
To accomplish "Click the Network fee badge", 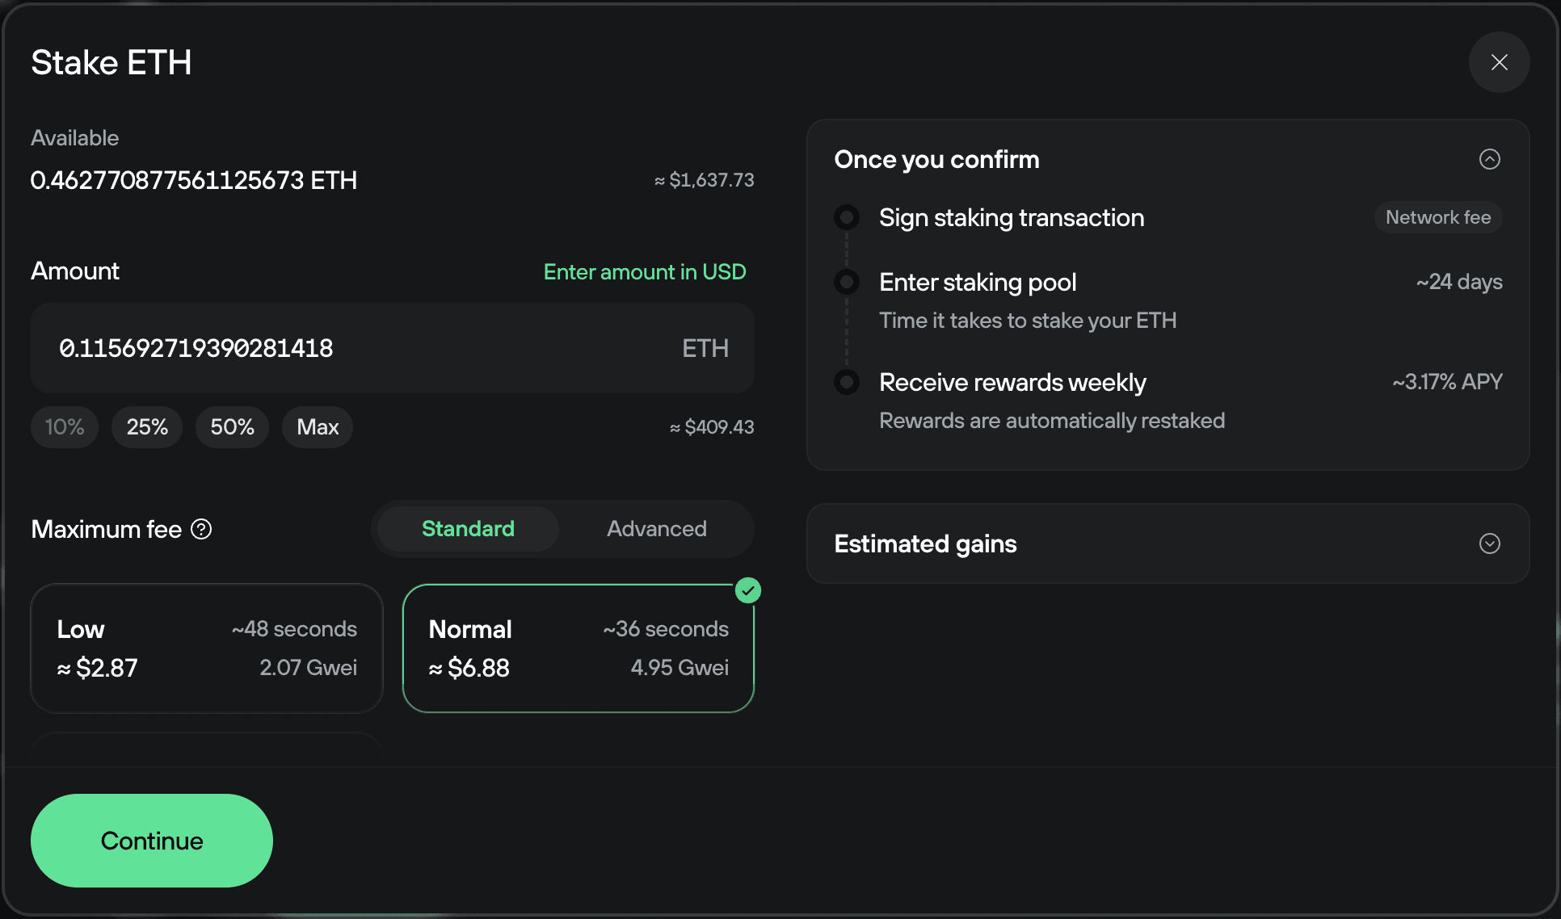I will click(1438, 216).
